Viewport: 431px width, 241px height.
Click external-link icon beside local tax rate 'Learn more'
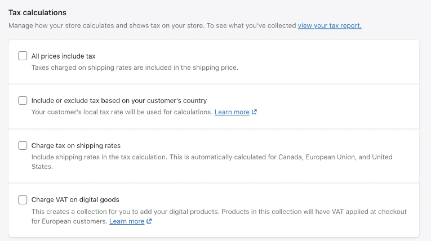pyautogui.click(x=255, y=112)
